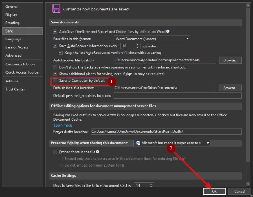Click the OK button
This screenshot has height=197, width=253.
[214, 191]
